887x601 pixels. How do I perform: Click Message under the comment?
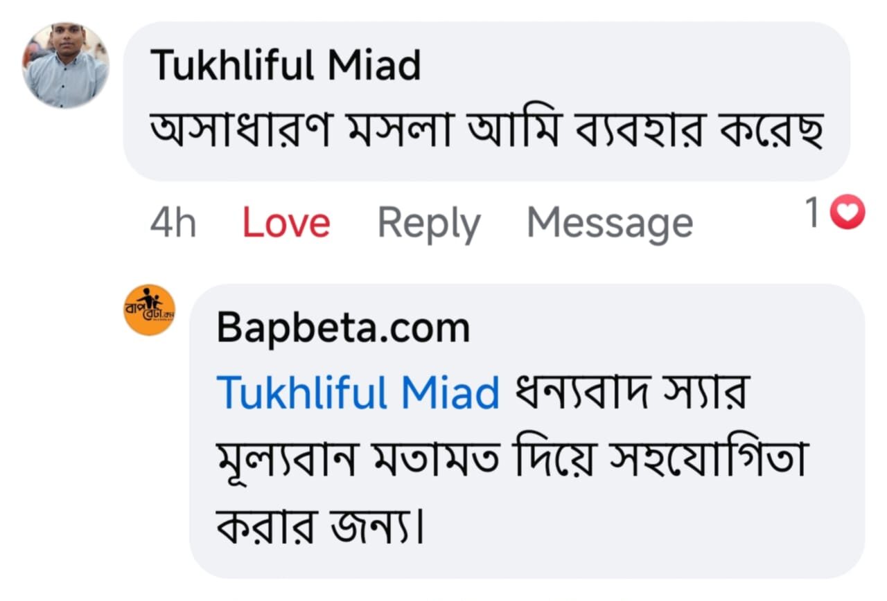(609, 223)
